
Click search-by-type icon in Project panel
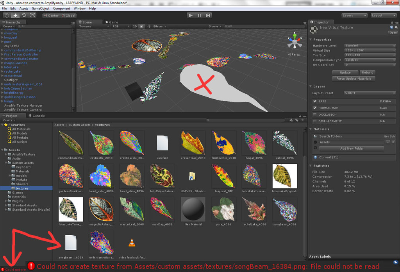pos(291,120)
